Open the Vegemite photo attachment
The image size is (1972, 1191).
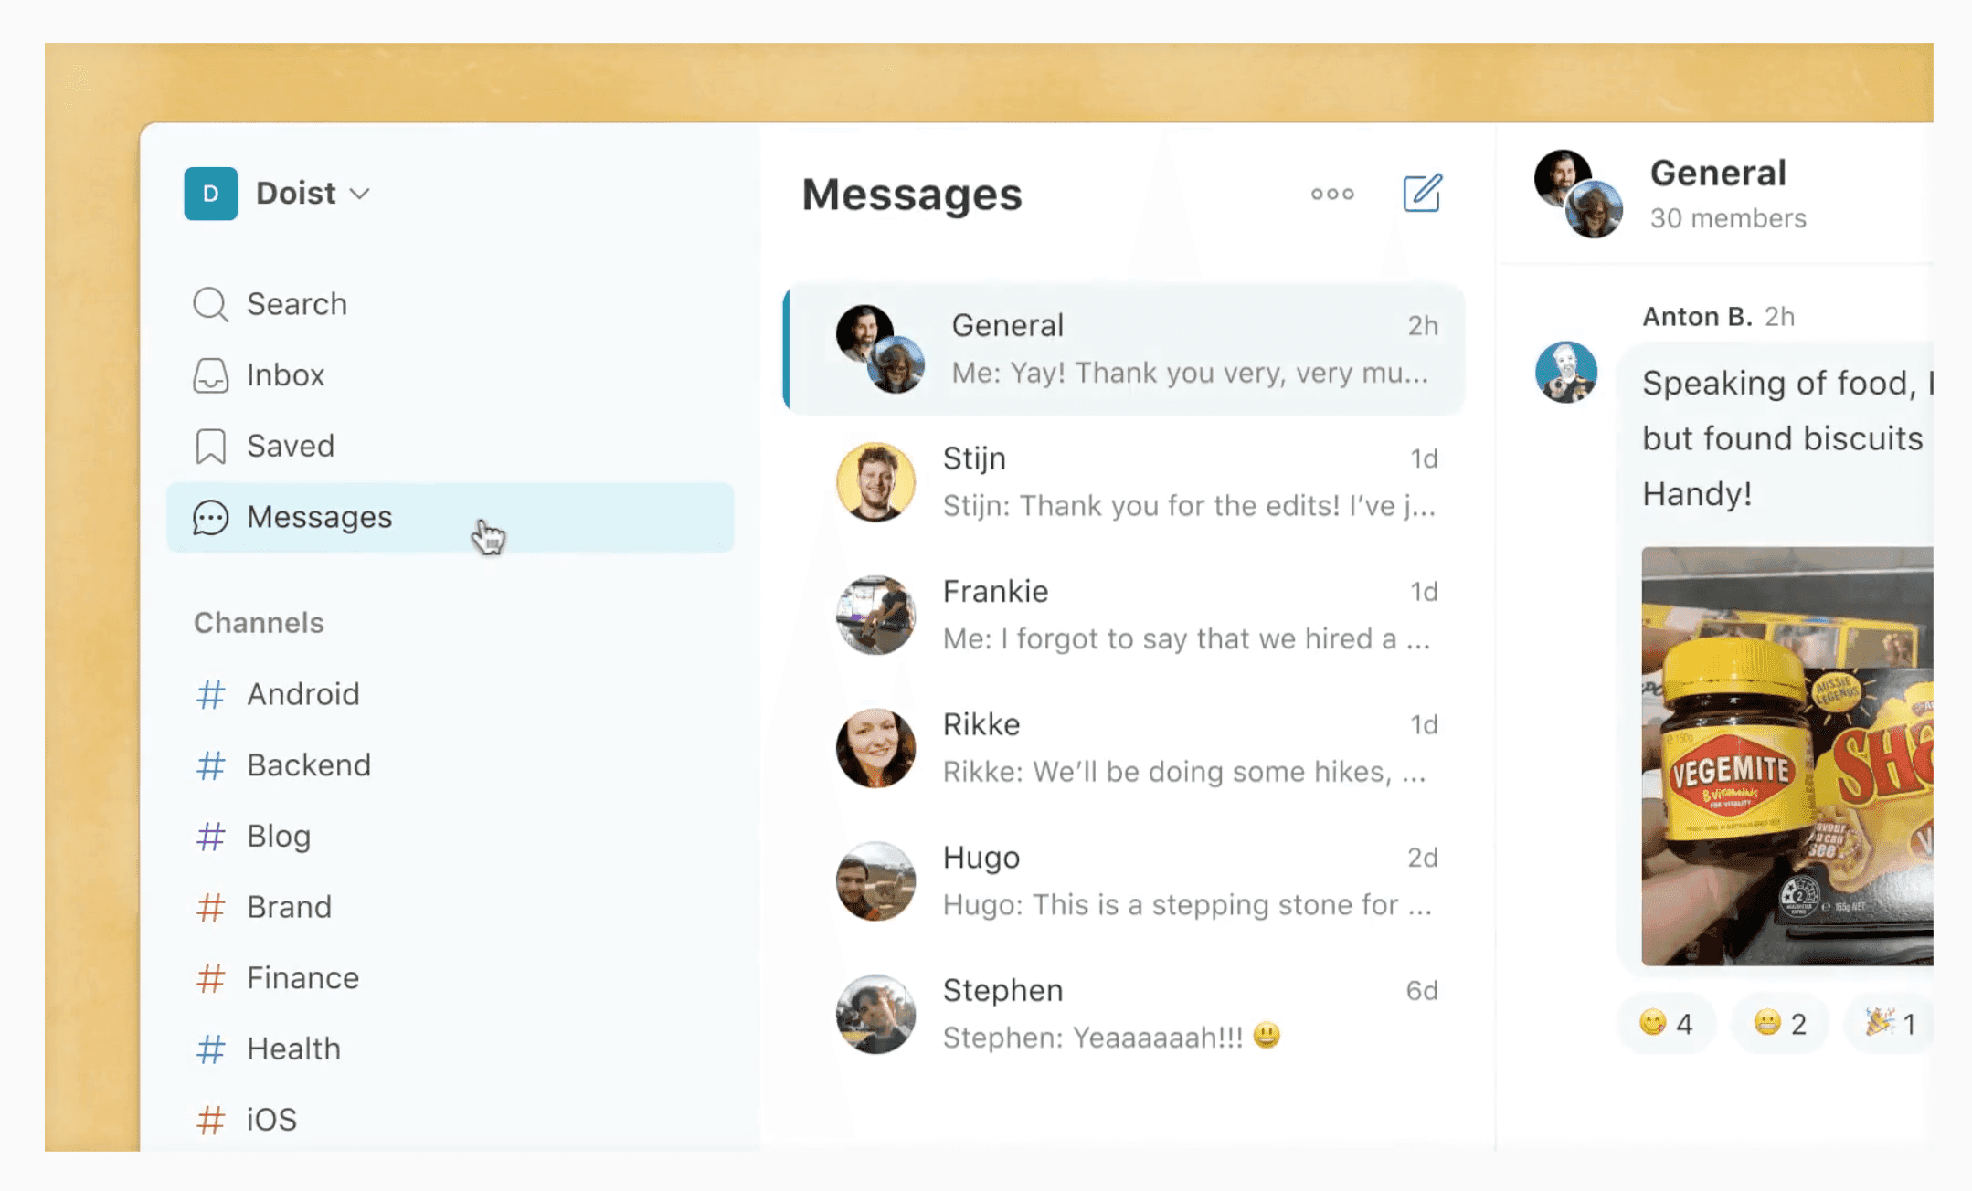pos(1787,756)
